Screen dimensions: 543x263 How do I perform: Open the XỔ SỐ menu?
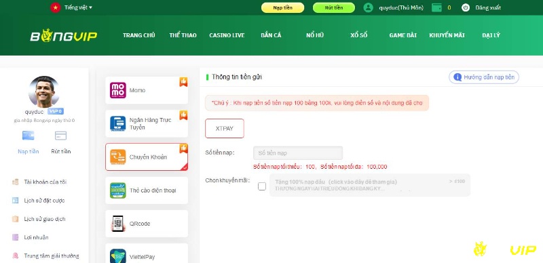coord(359,35)
